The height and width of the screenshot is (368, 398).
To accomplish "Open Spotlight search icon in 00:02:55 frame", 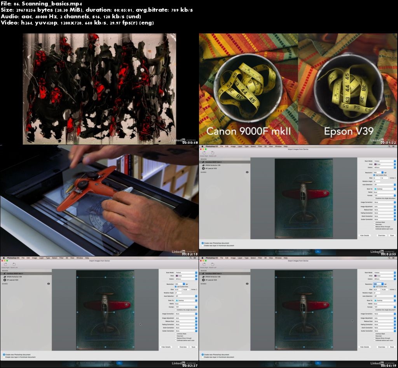I will 389,147.
